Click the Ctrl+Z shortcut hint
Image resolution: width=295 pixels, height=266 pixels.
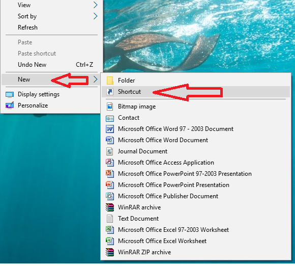coord(84,65)
